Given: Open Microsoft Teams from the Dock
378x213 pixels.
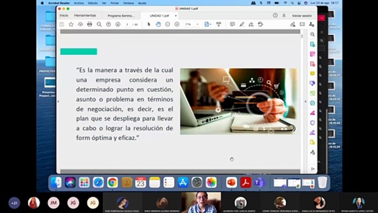Looking at the screenshot, I should (260, 182).
